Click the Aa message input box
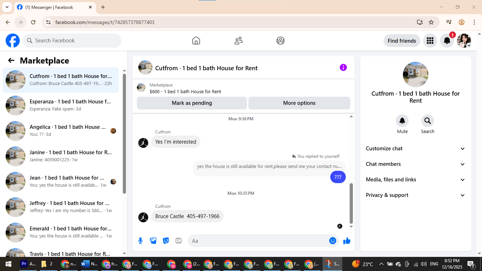 tap(263, 241)
